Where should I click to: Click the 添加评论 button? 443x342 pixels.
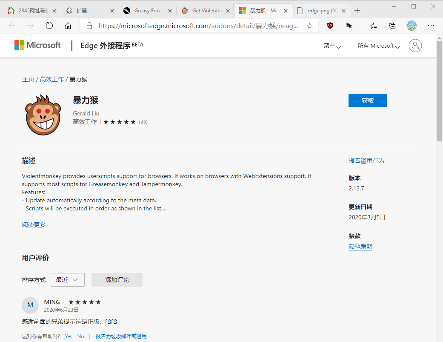coord(117,280)
